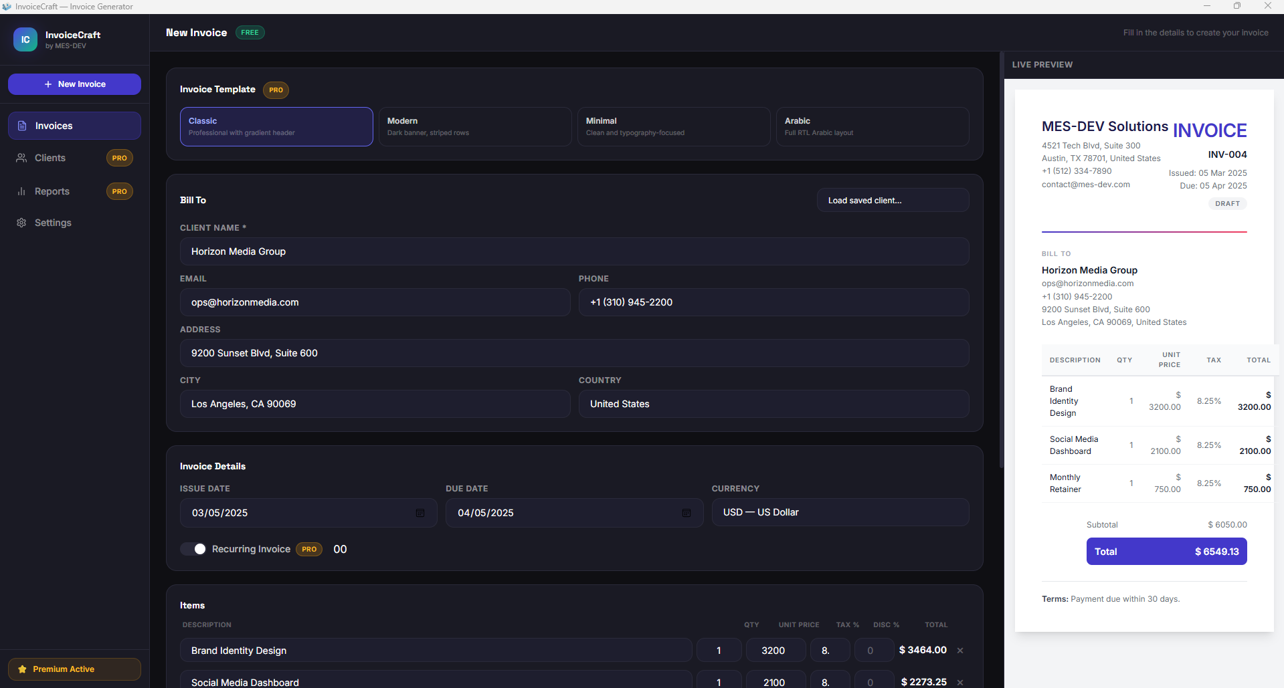
Task: Click the $ 2273.25 total in items list
Action: (x=923, y=682)
